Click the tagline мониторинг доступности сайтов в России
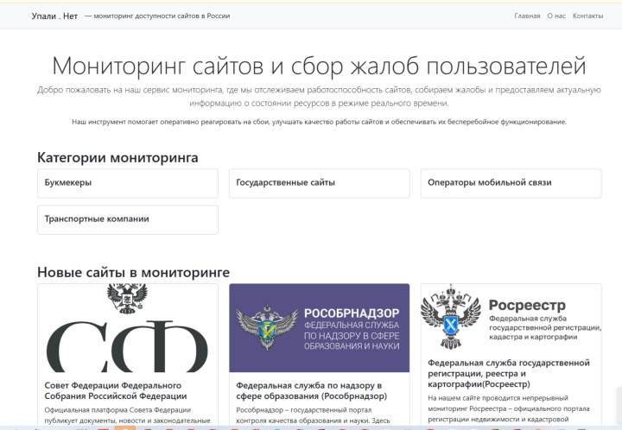Screen dimensions: 622x430 (x=157, y=16)
